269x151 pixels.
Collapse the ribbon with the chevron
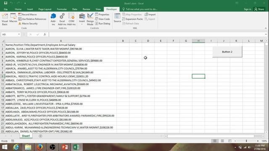[x=266, y=28]
